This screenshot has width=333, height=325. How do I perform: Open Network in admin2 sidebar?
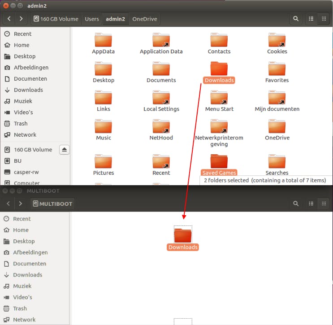(35, 134)
